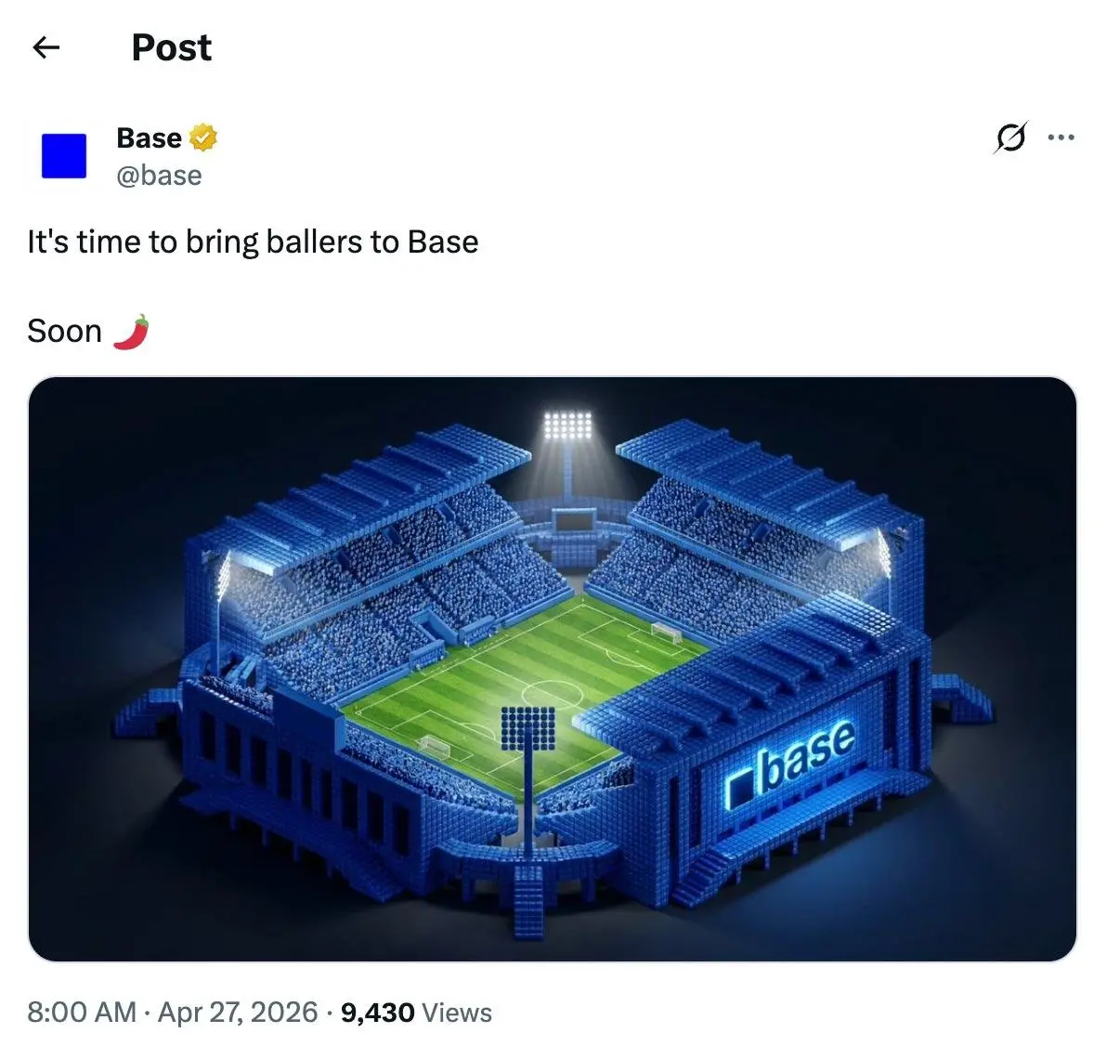Open the post options menu via the ellipsis
The height and width of the screenshot is (1059, 1107).
pyautogui.click(x=1061, y=137)
